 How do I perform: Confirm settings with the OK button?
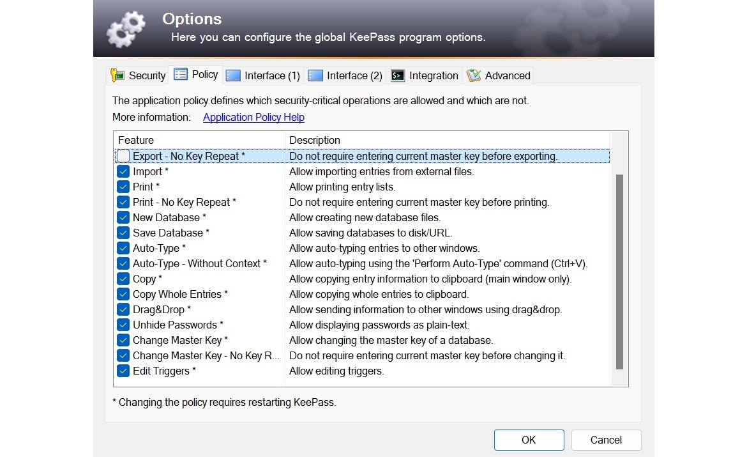click(529, 440)
